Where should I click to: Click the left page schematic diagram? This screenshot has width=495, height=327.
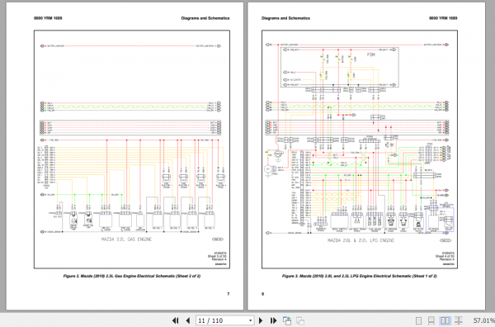132,149
